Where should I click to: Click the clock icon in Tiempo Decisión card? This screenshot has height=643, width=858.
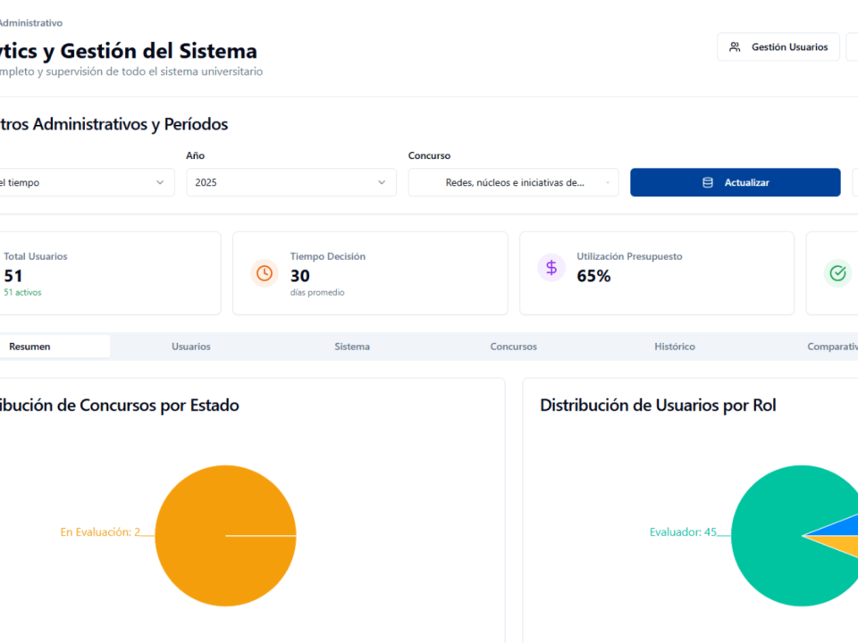coord(265,273)
